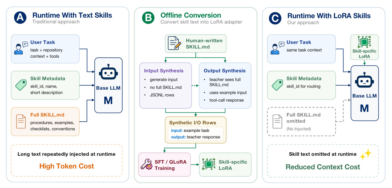This screenshot has height=188, width=392.
Task: Click the "Output Synthesis" heading
Action: [224, 71]
